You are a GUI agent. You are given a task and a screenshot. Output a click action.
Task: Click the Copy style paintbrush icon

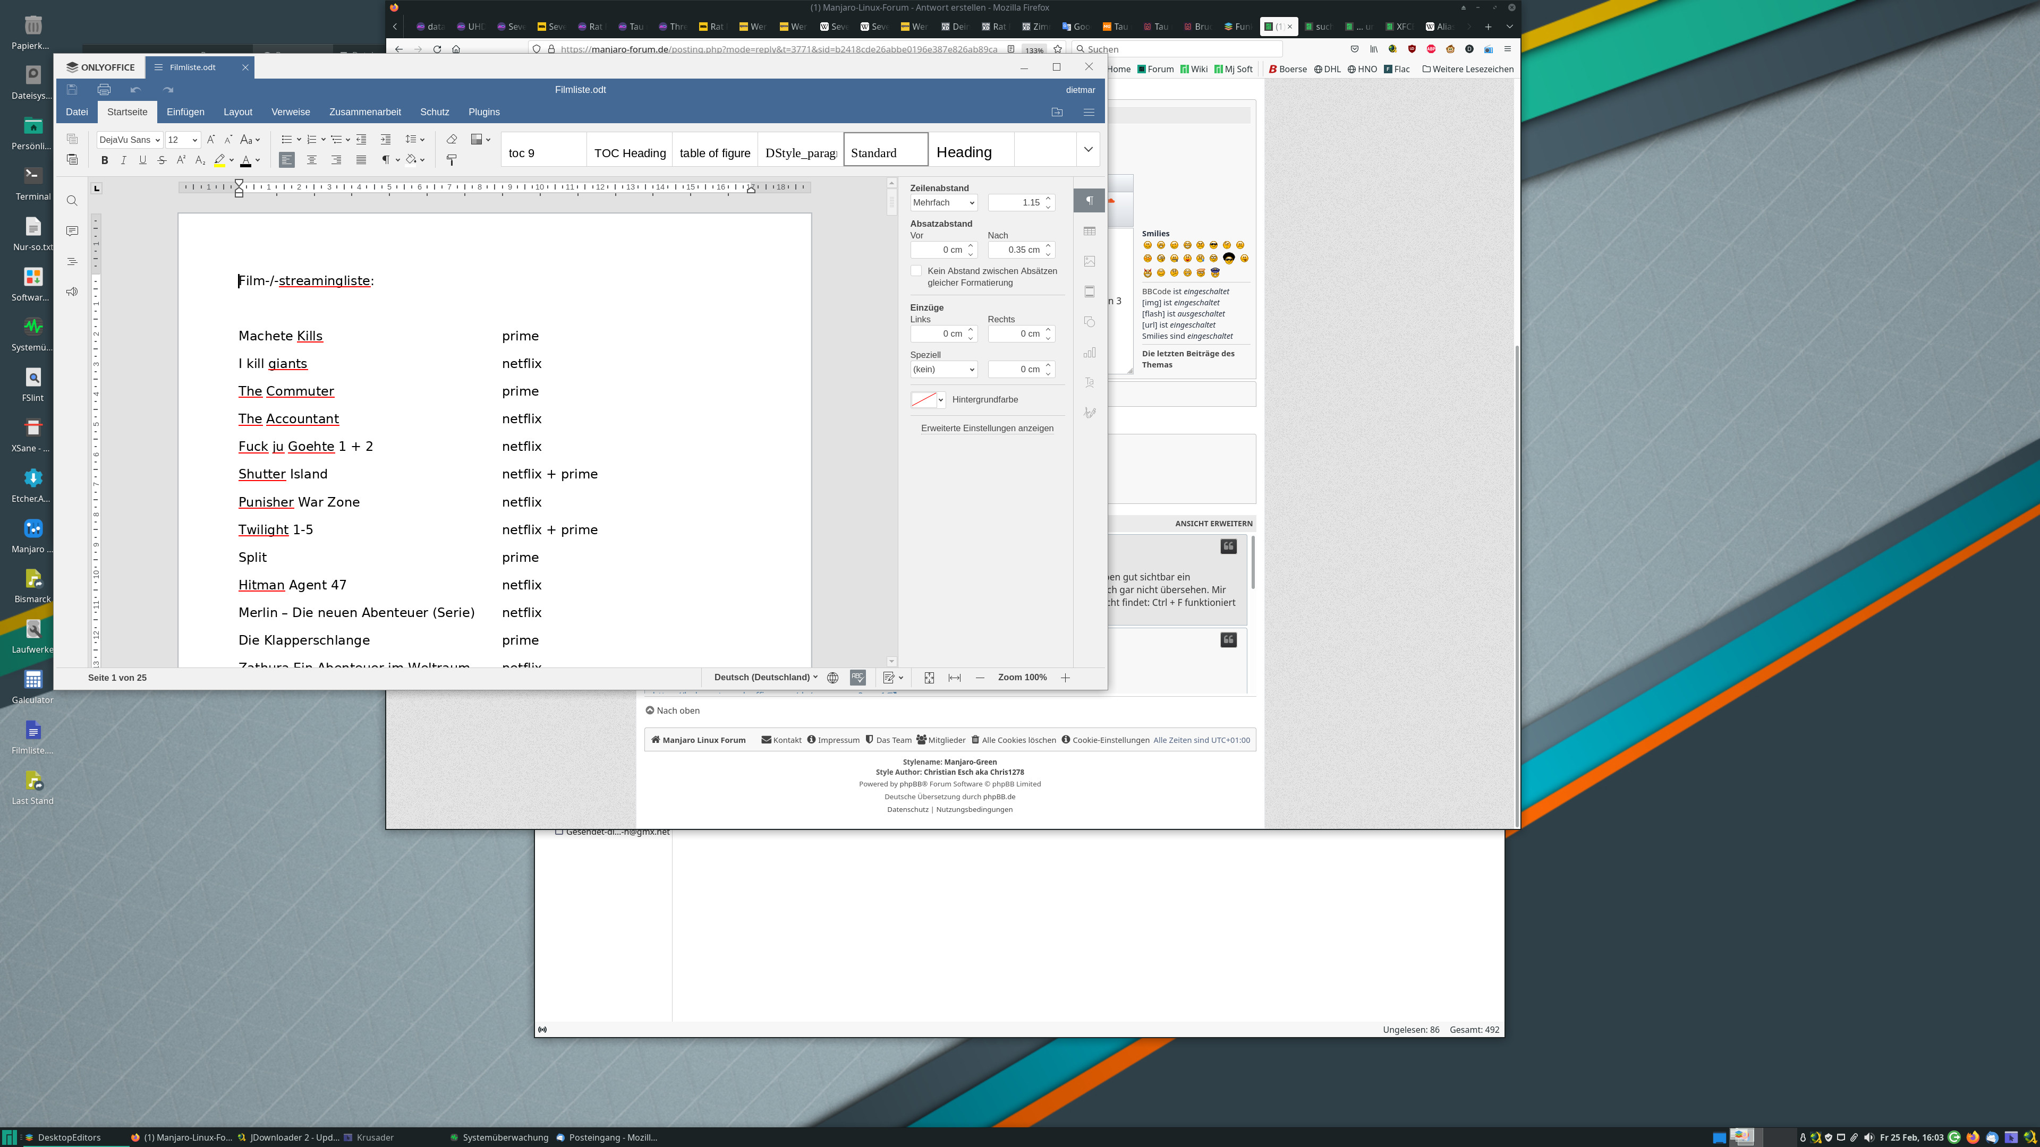tap(452, 160)
